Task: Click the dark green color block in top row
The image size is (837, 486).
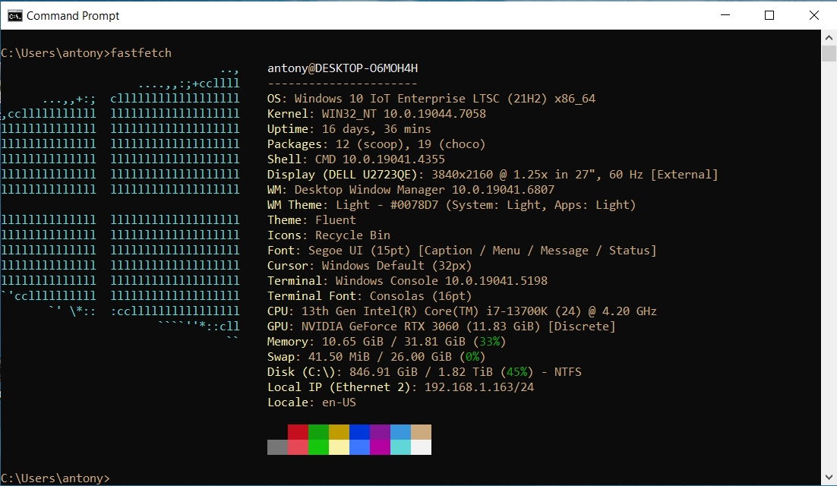Action: tap(318, 432)
